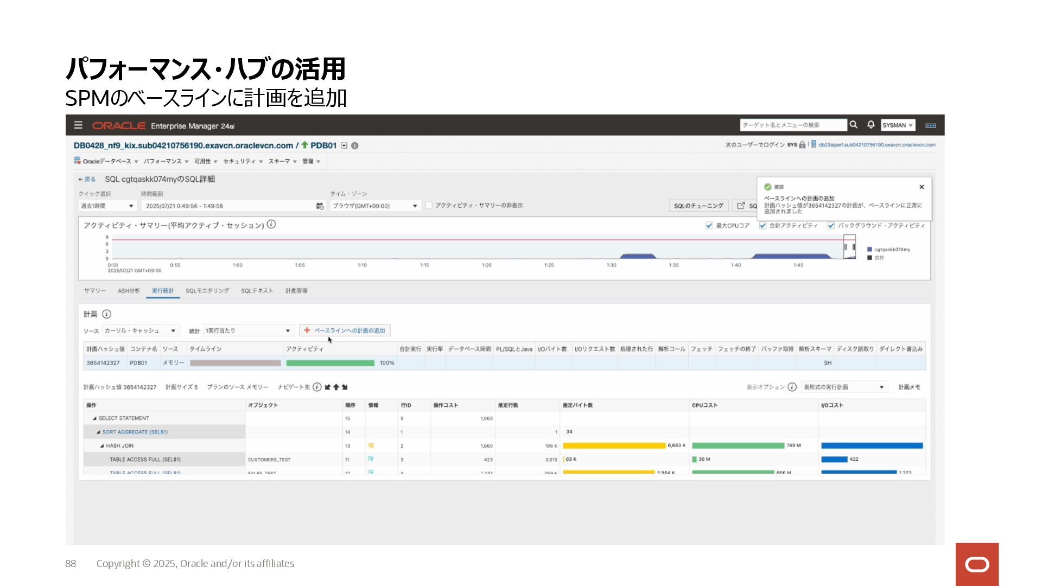Switch to ASH分析 tab
This screenshot has height=586, width=1042.
pyautogui.click(x=129, y=291)
